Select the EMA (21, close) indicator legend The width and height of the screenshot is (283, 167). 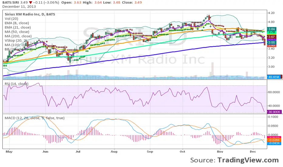tap(18, 27)
